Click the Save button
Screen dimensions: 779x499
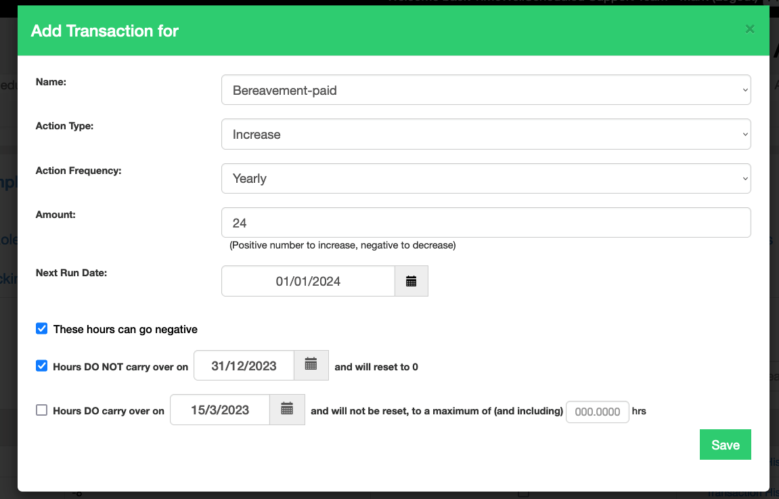tap(725, 445)
